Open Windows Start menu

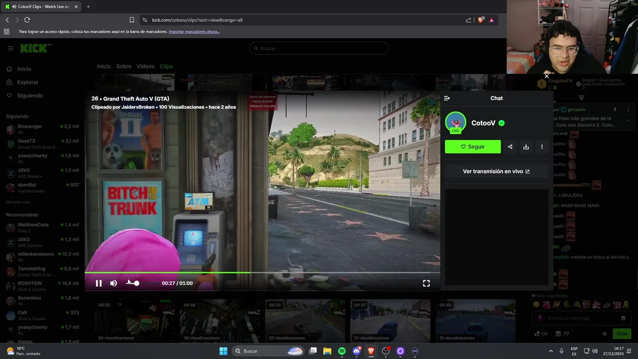(223, 351)
